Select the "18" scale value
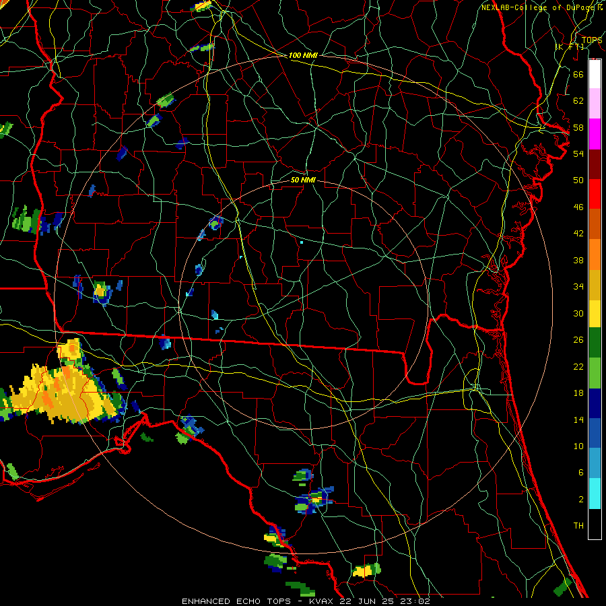Image resolution: width=606 pixels, height=606 pixels. pos(578,393)
